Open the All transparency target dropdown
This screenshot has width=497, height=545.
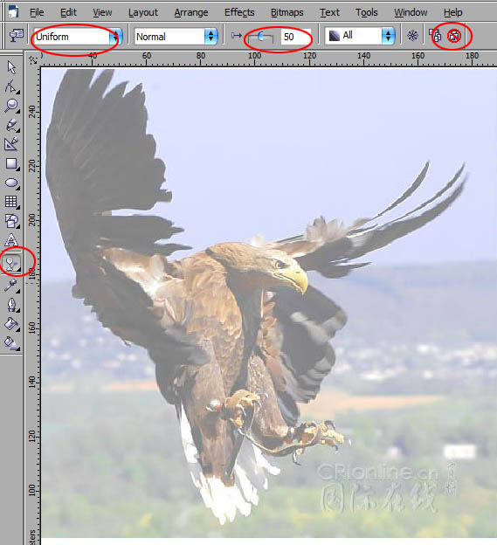[x=360, y=36]
